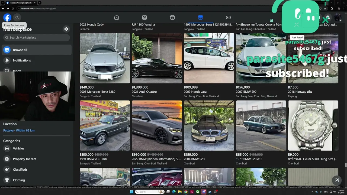347x195 pixels.
Task: Click the ฿9,000 watch price
Action: click(293, 155)
